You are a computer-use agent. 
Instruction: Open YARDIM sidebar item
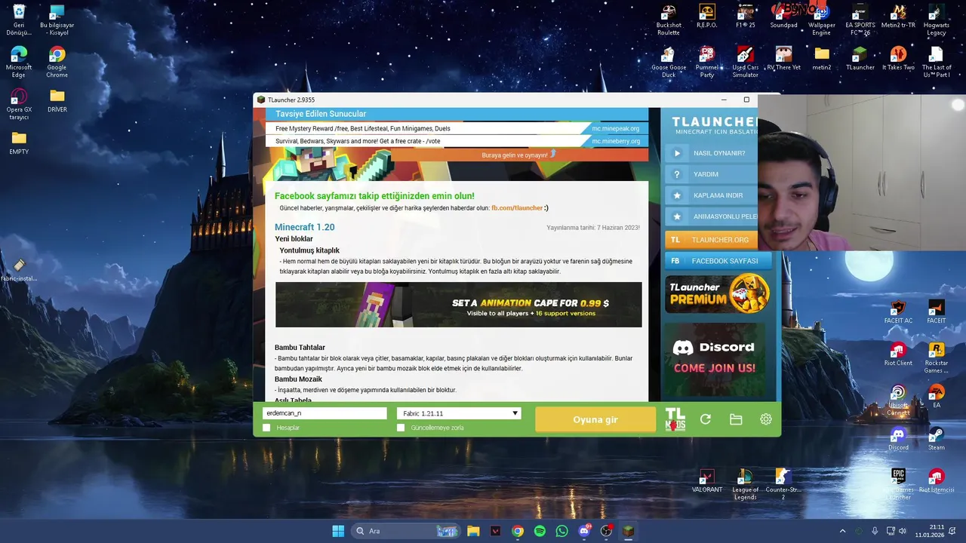pyautogui.click(x=712, y=174)
